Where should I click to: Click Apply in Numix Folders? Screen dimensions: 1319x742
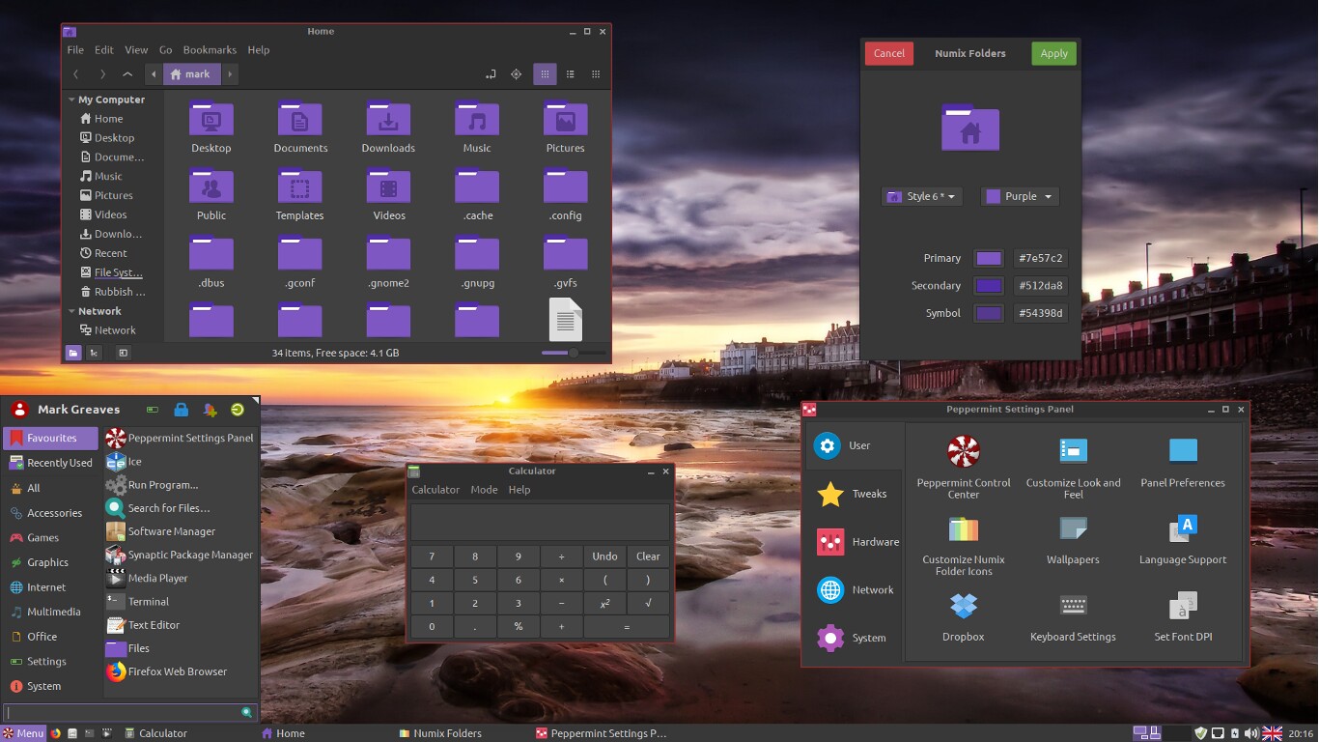[x=1053, y=53]
